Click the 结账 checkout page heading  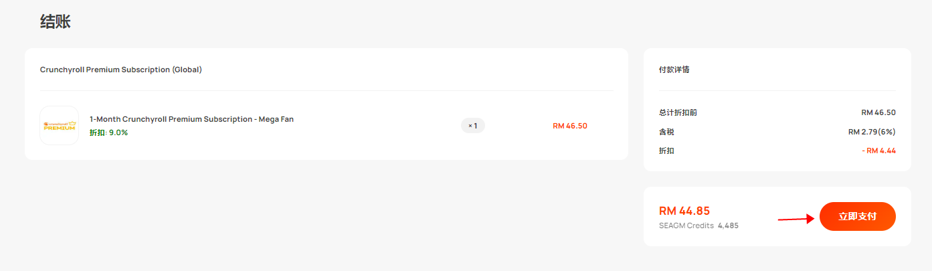click(56, 21)
